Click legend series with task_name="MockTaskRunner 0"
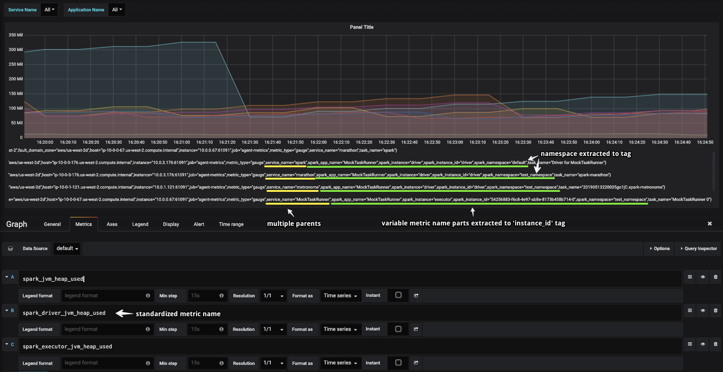The image size is (723, 372). [x=360, y=199]
